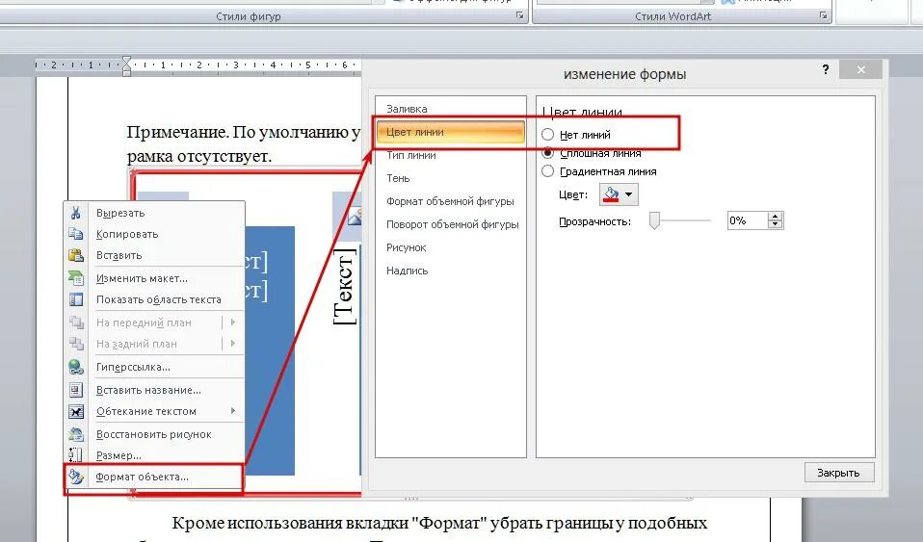Select the Цвет линии category
923x542 pixels.
[450, 132]
